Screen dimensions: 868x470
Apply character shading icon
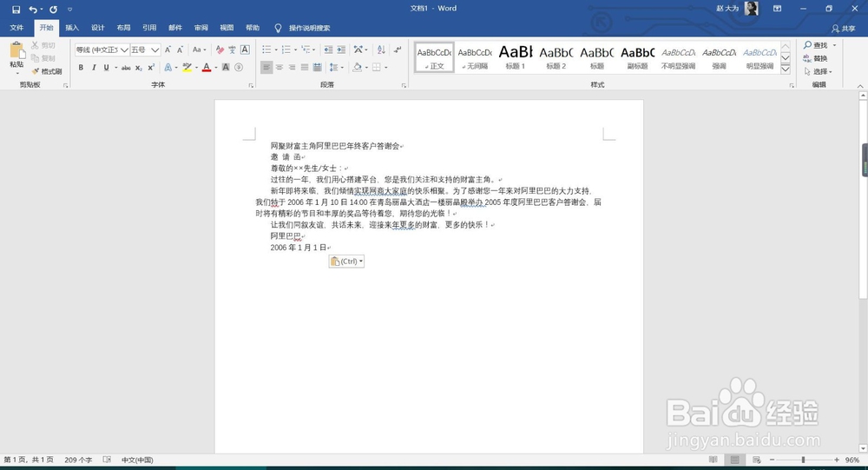(226, 68)
